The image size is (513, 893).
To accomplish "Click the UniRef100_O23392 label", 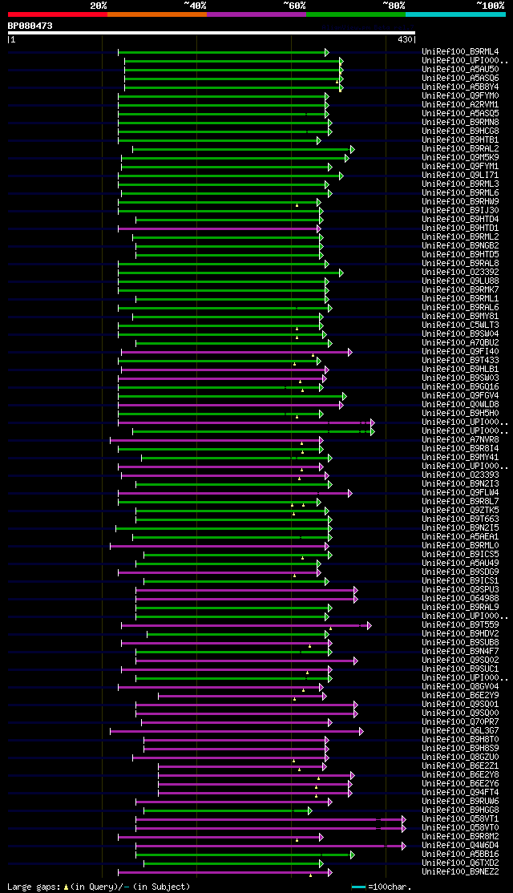I will click(x=461, y=273).
